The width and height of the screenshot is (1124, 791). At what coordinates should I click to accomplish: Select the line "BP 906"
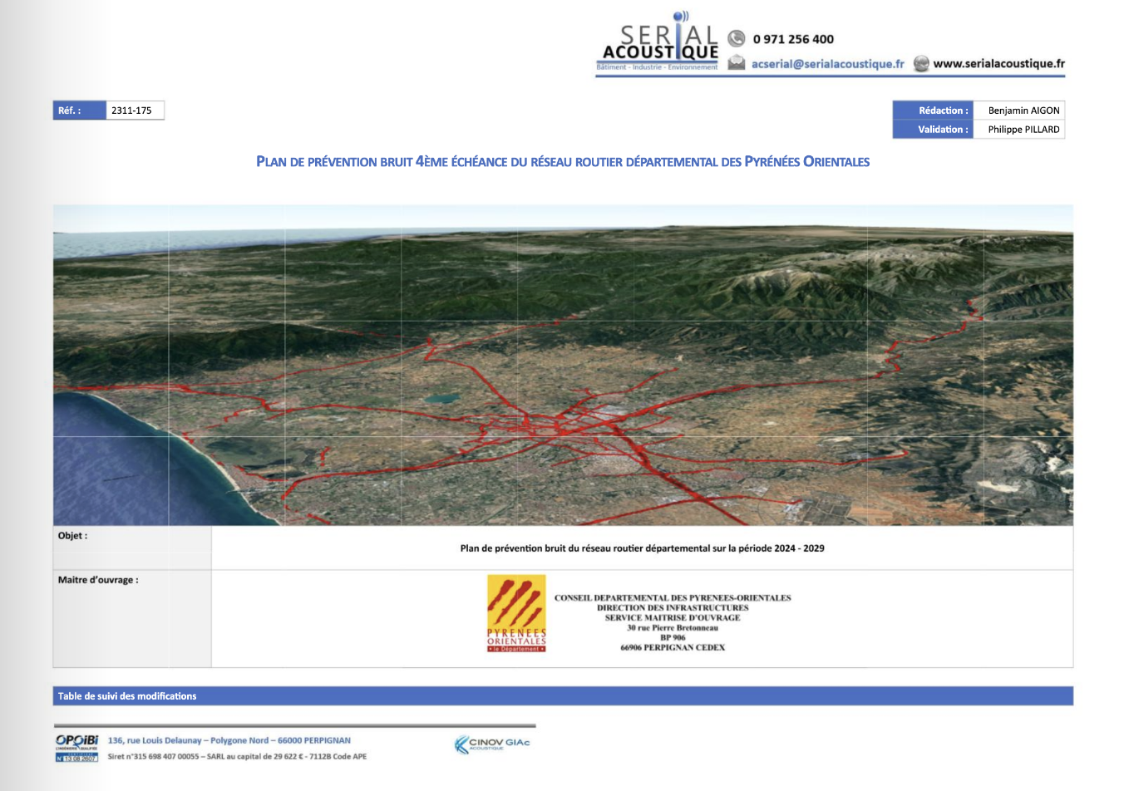(673, 638)
